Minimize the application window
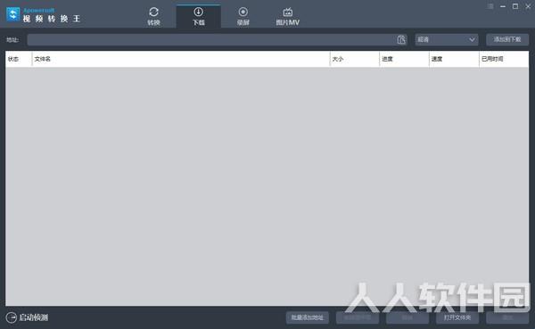535x329 pixels. click(503, 6)
